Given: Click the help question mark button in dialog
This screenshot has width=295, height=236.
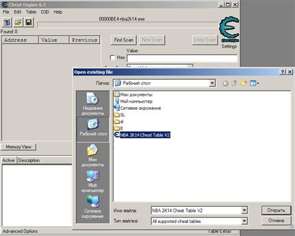Looking at the screenshot, I should pyautogui.click(x=283, y=72).
